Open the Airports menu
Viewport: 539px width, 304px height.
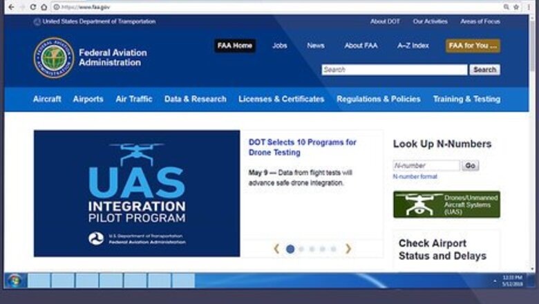pyautogui.click(x=88, y=99)
